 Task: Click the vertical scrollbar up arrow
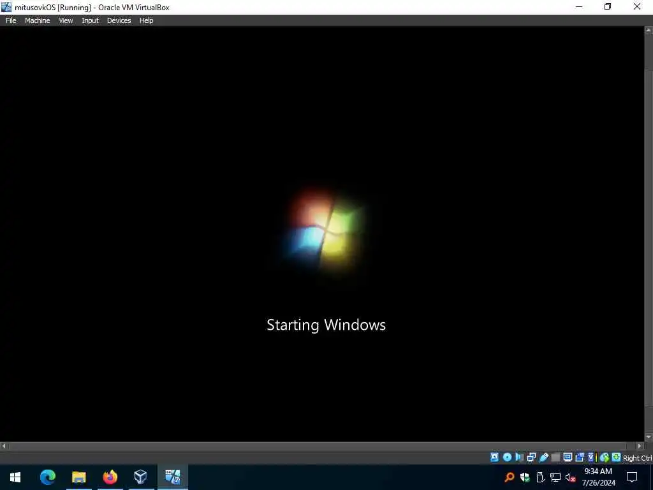coord(649,31)
